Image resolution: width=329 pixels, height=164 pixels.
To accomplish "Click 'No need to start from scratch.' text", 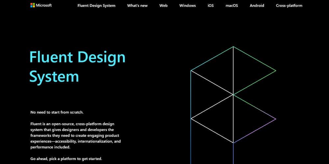I will [x=57, y=112].
